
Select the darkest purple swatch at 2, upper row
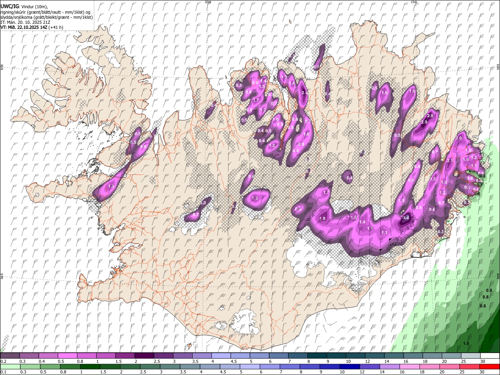click(144, 355)
